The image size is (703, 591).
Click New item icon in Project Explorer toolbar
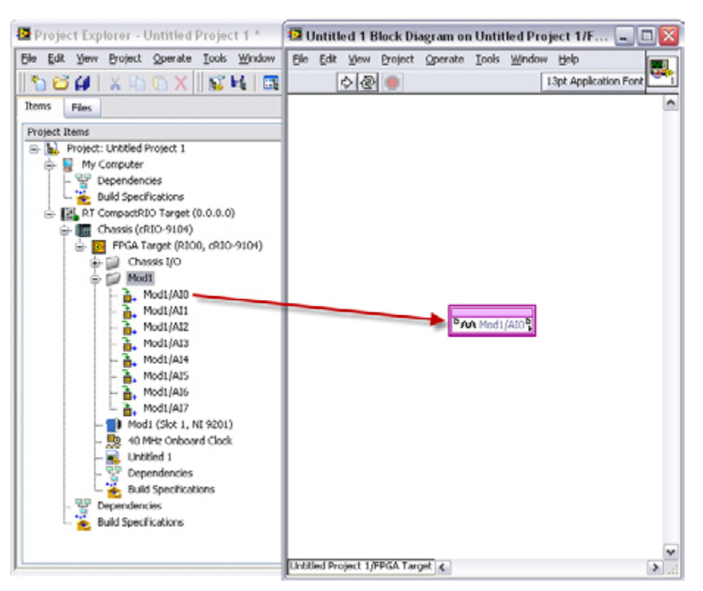point(38,82)
